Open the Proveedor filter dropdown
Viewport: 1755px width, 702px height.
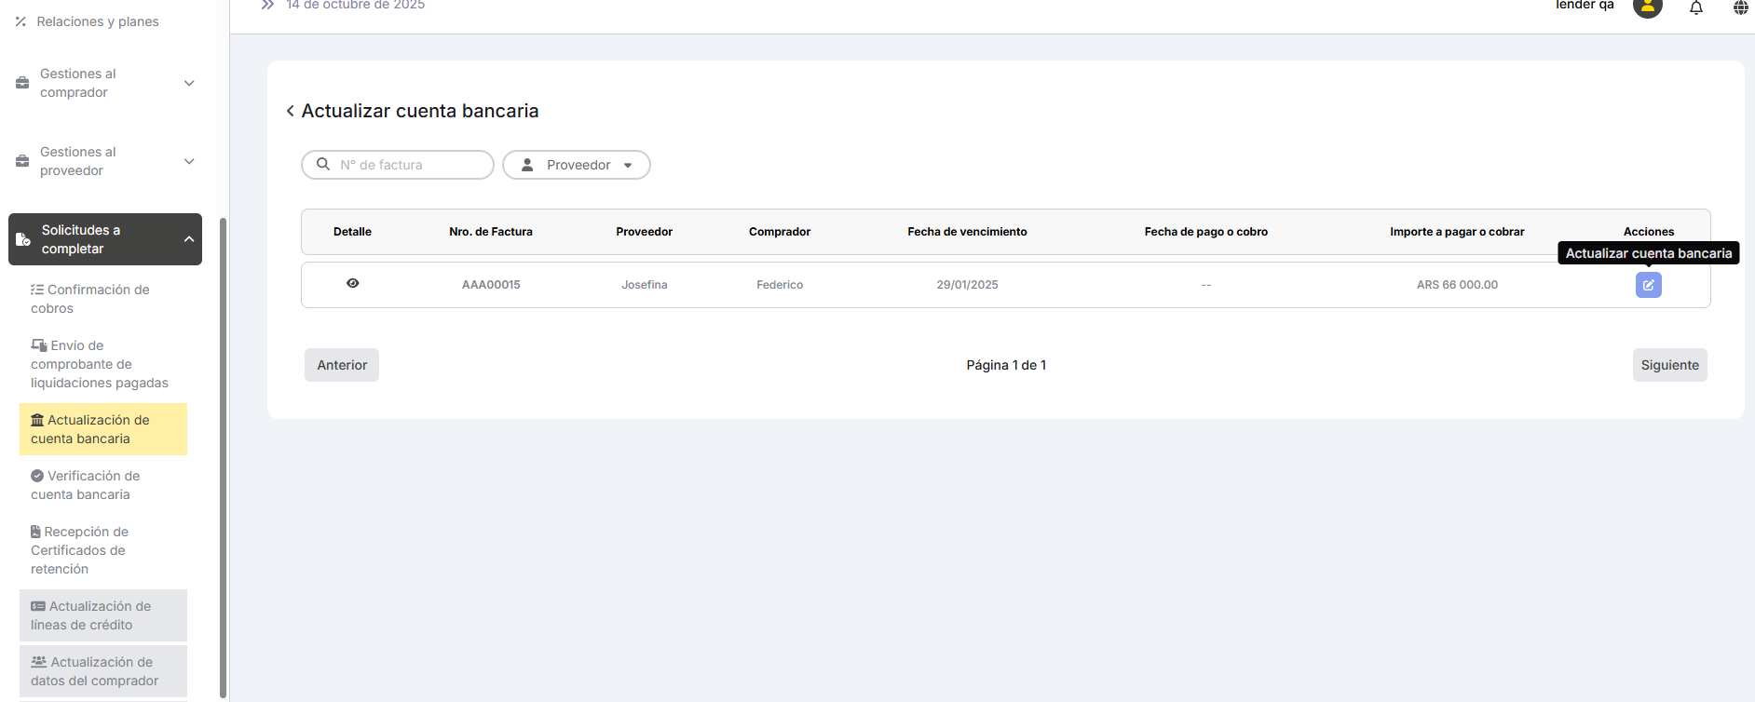click(x=577, y=165)
